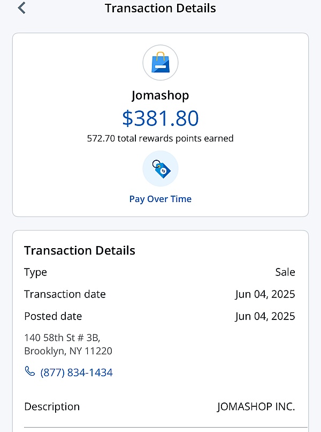This screenshot has height=432, width=321.
Task: Click the Transaction date label
Action: click(x=65, y=294)
